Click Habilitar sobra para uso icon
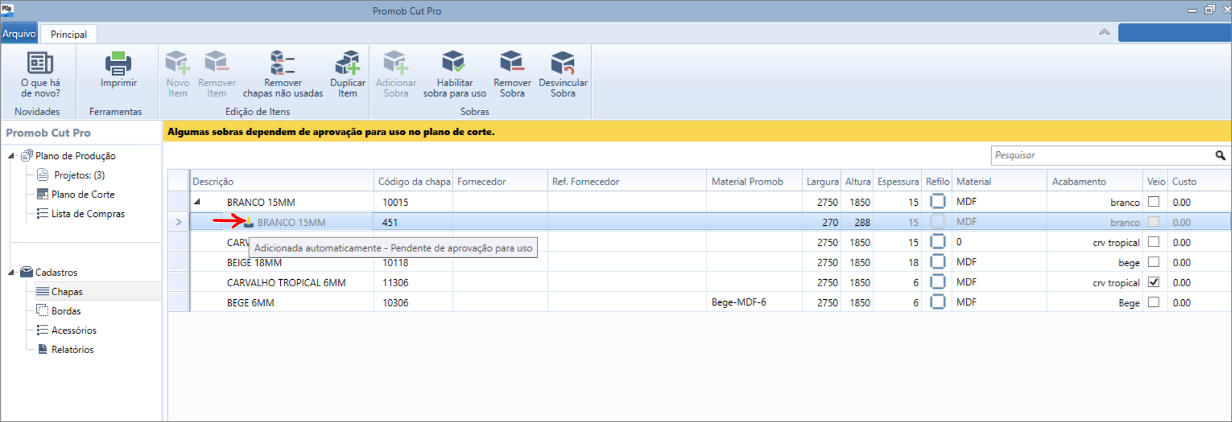 tap(453, 62)
